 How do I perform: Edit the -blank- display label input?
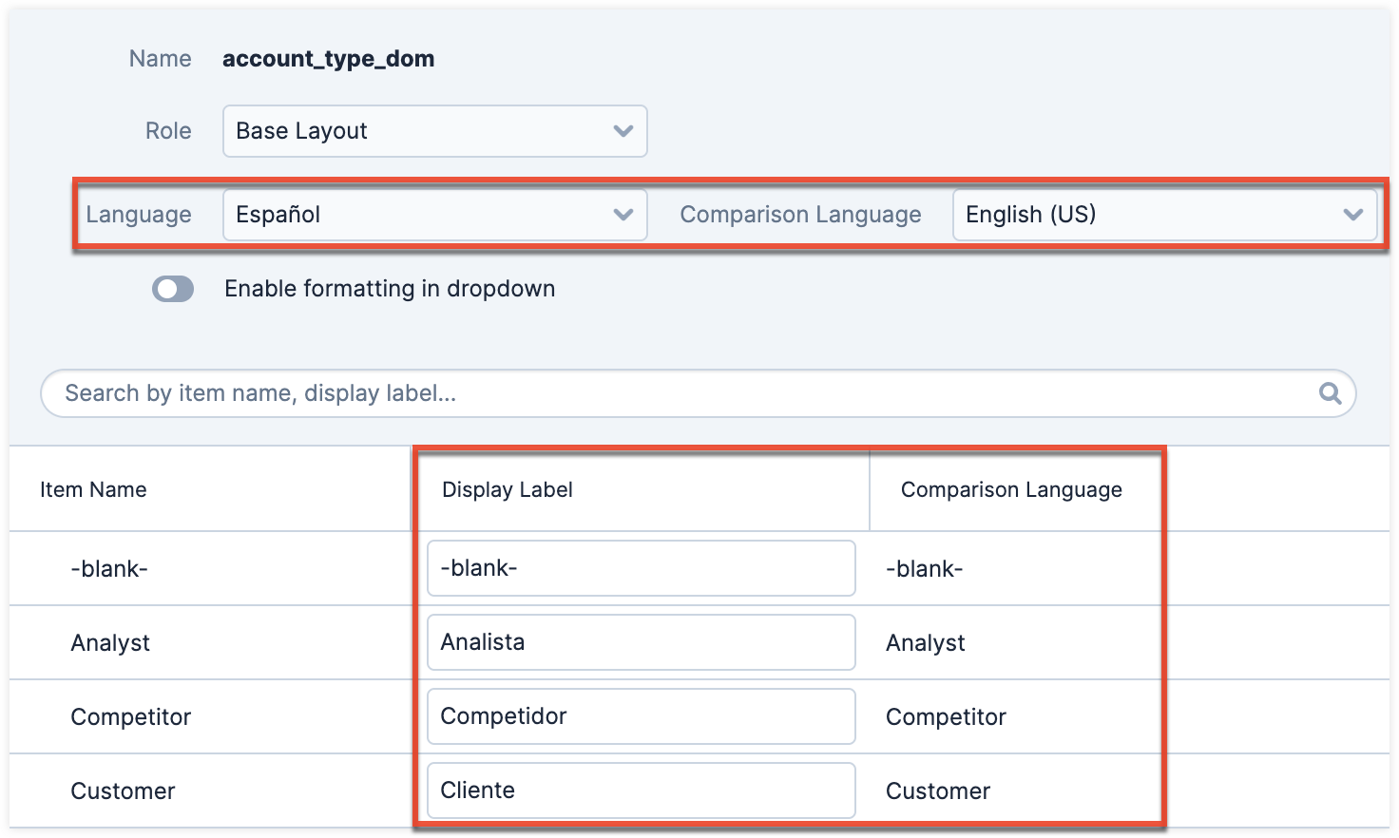point(641,568)
